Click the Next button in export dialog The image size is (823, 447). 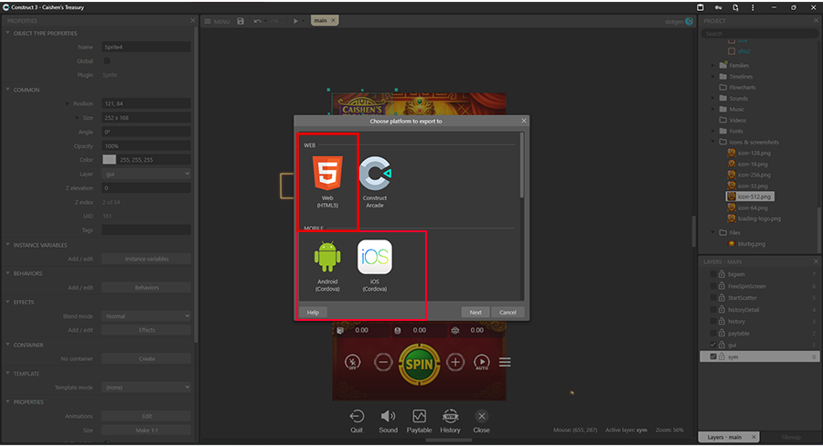click(476, 312)
